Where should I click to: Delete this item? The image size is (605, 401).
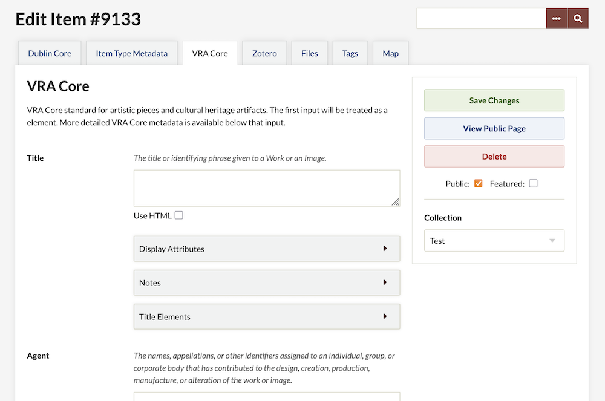(x=494, y=156)
